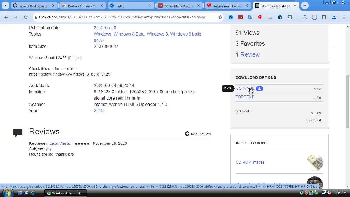The image size is (350, 197).
Task: Open the tab search dropdown
Action: click(6, 5)
